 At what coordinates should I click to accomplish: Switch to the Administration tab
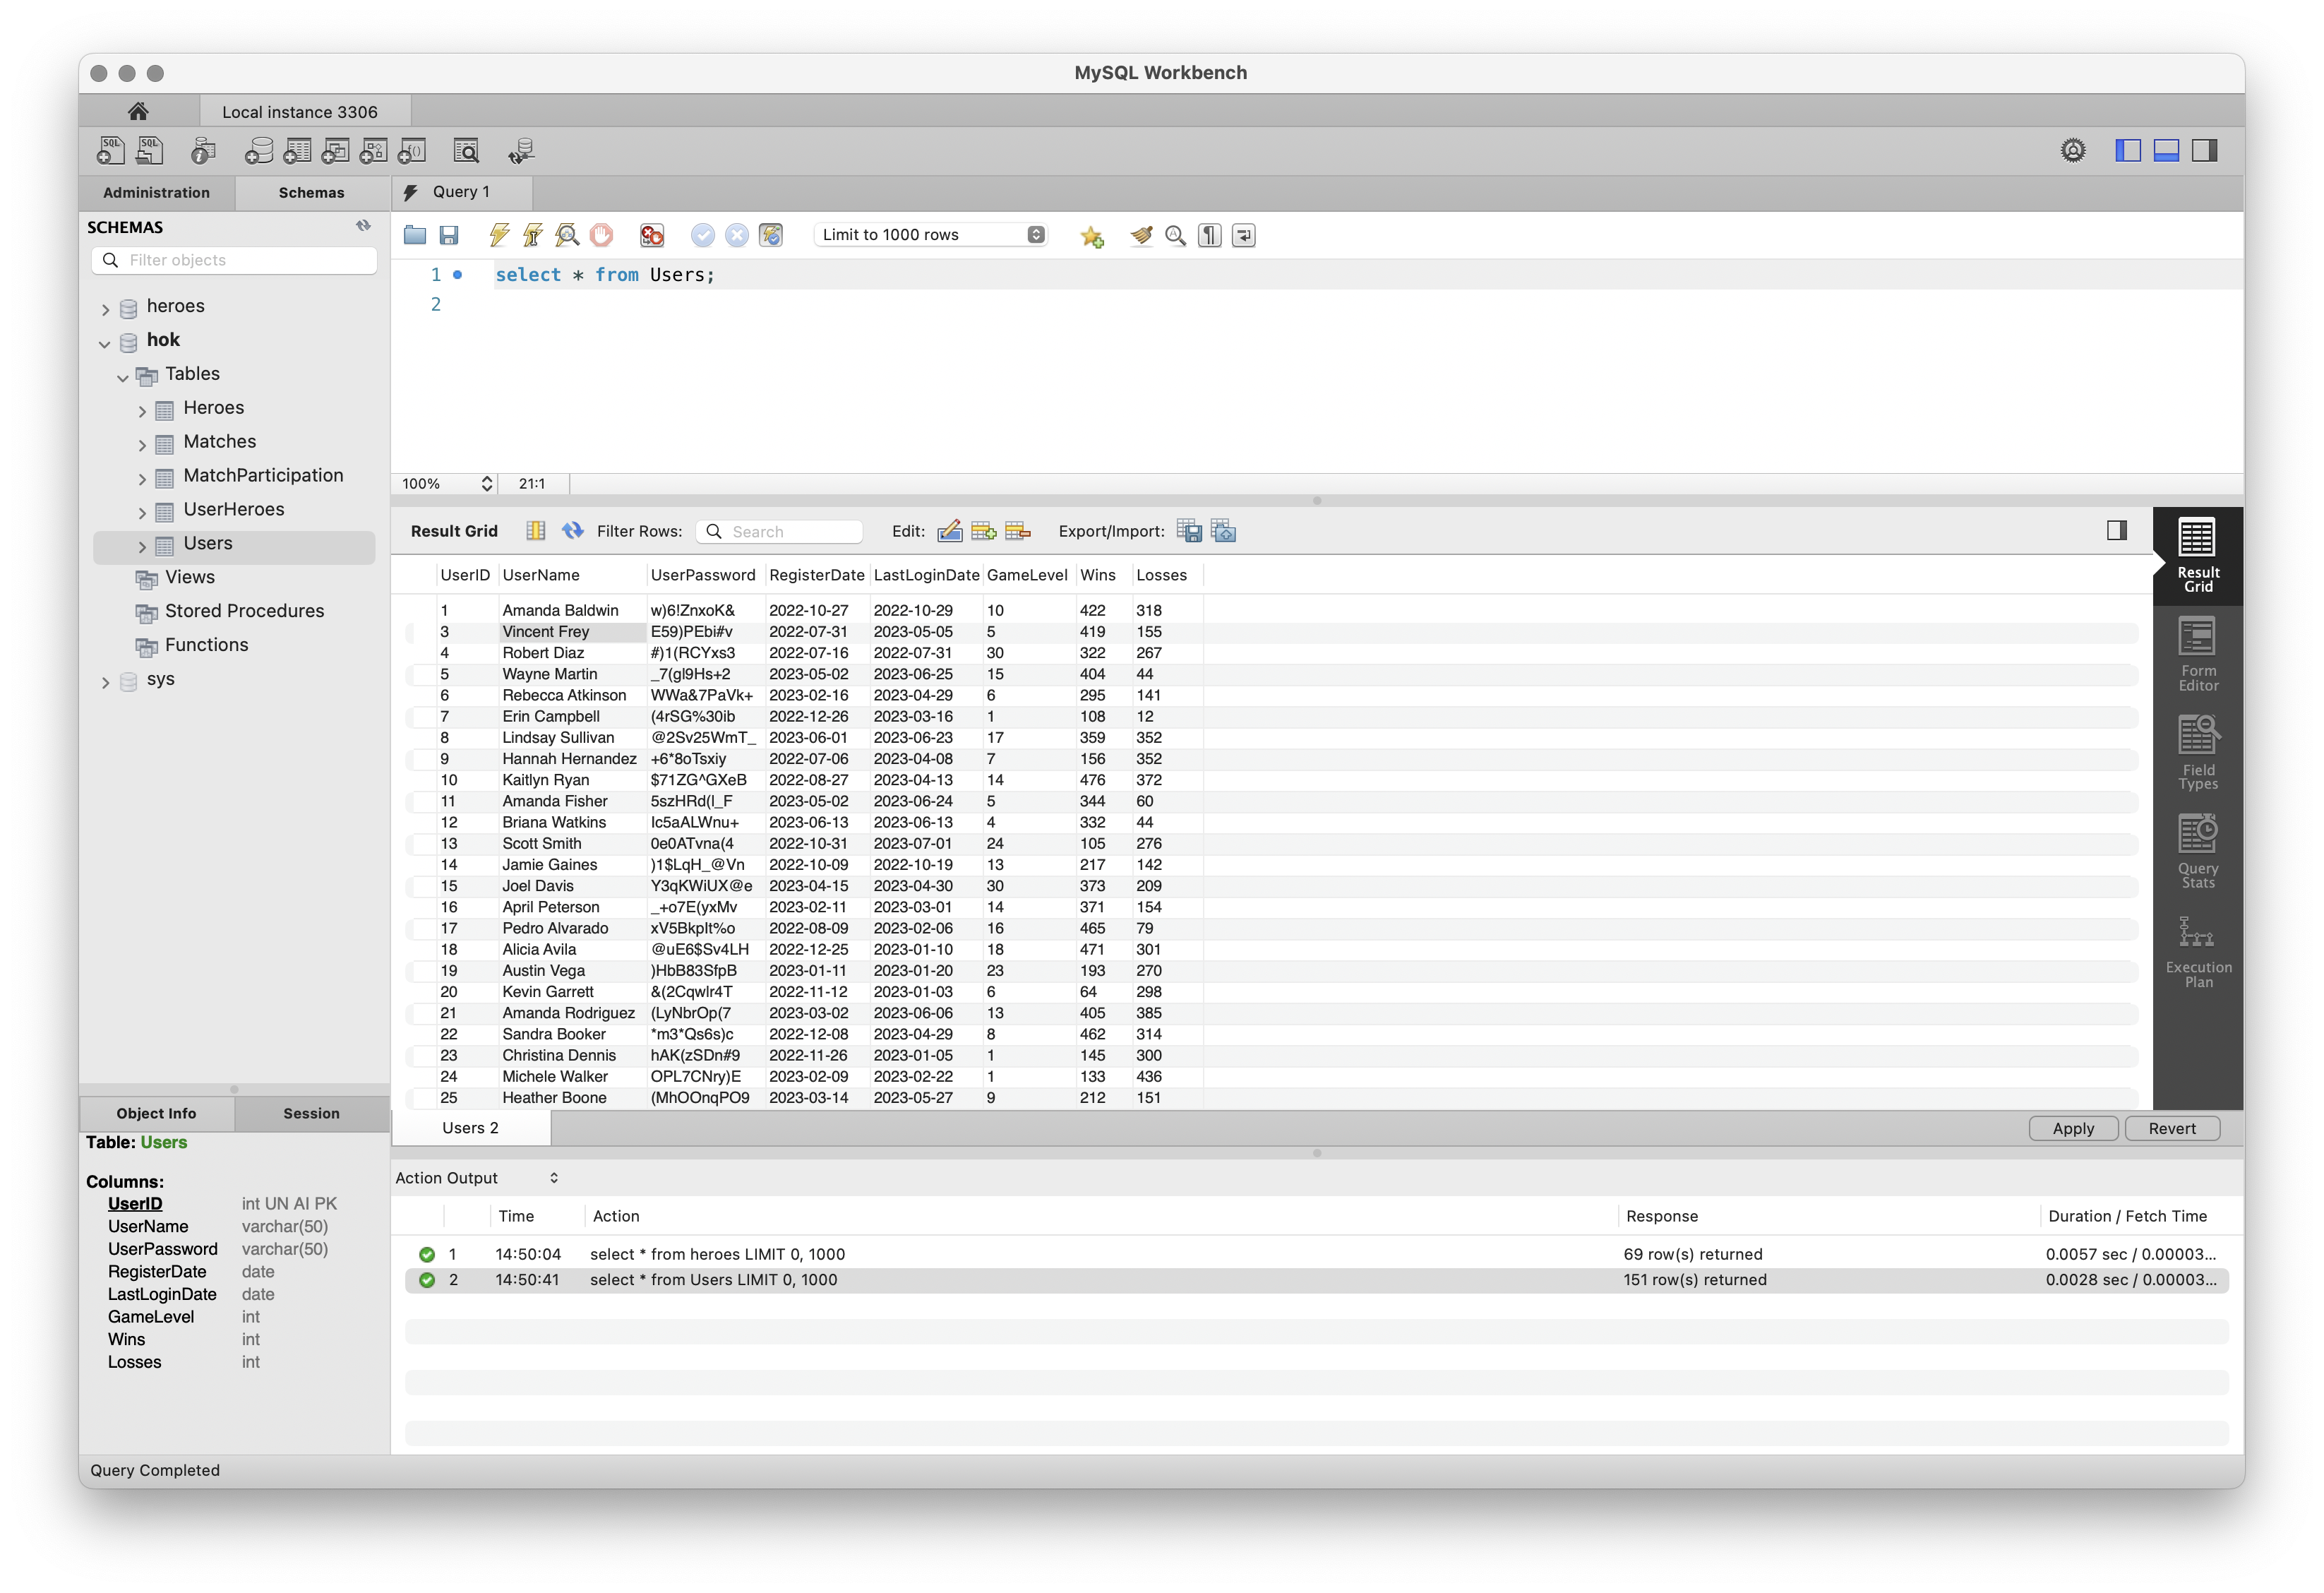[x=156, y=192]
